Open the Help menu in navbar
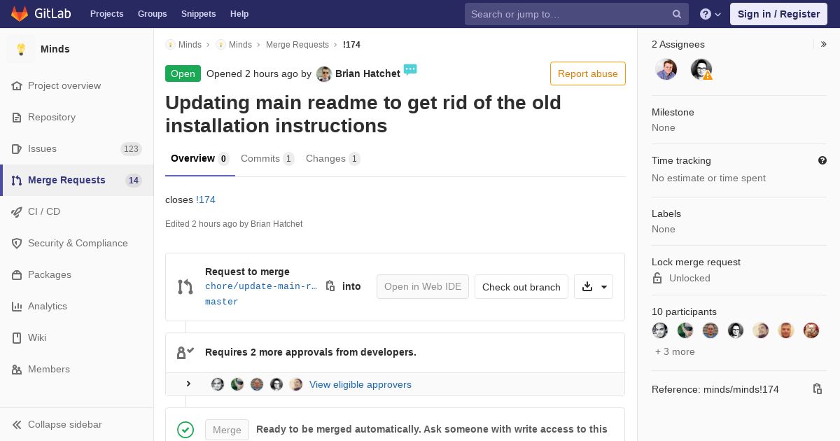This screenshot has width=840, height=441. pos(239,14)
